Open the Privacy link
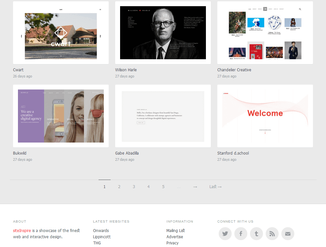The image size is (326, 247). pos(172,243)
